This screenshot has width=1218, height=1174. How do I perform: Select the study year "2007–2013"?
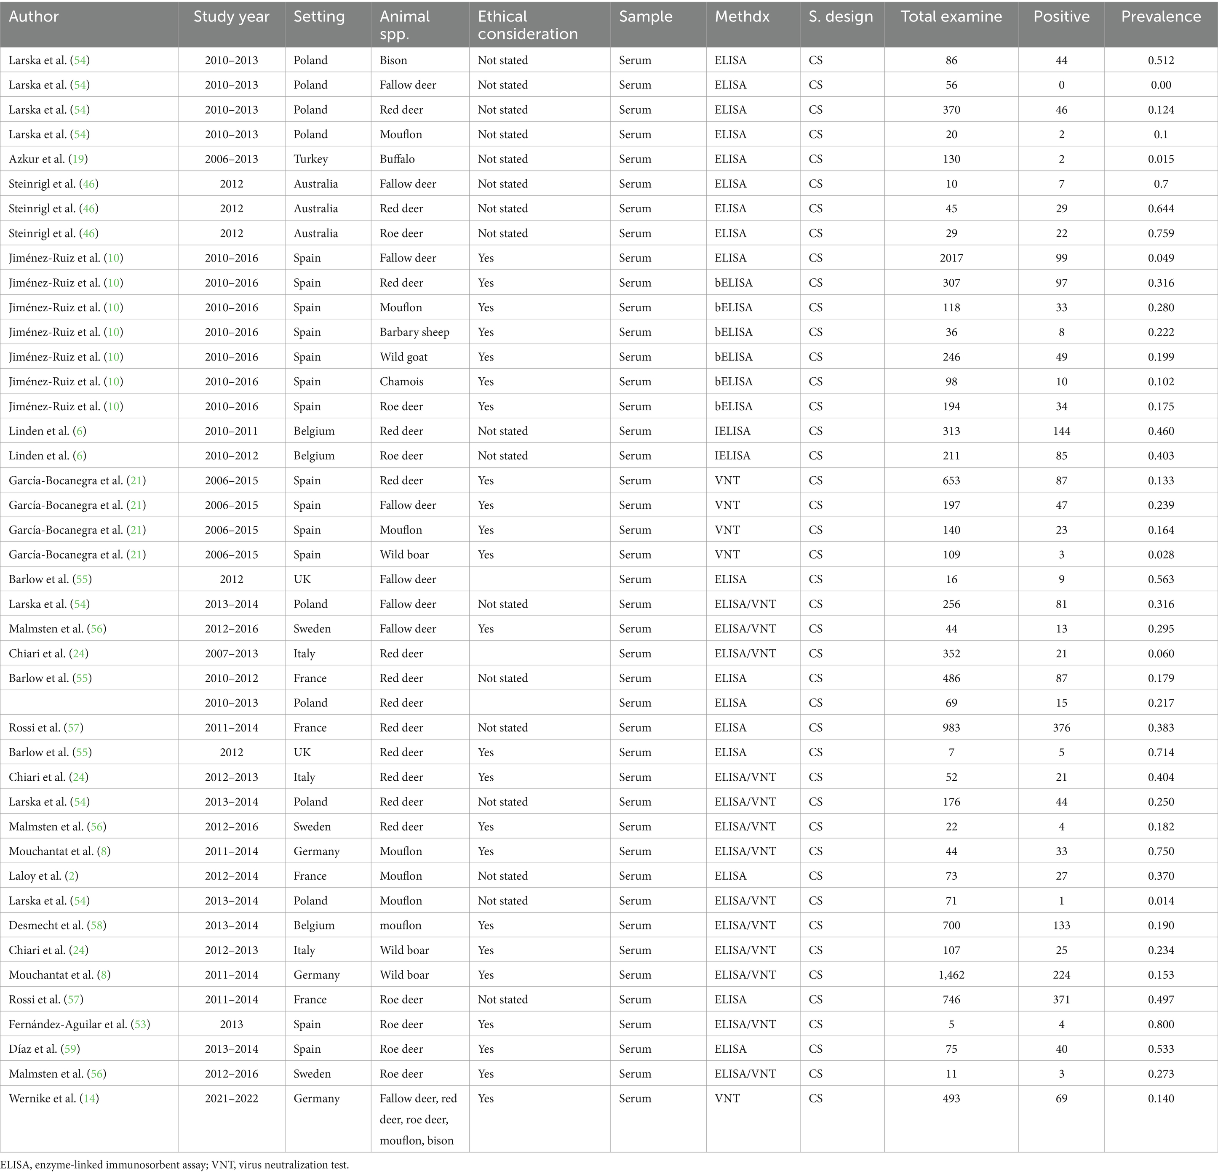[231, 654]
